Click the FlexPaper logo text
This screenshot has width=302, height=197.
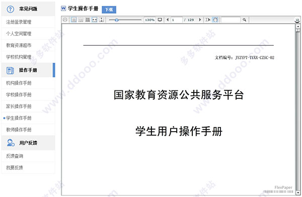(x=283, y=187)
